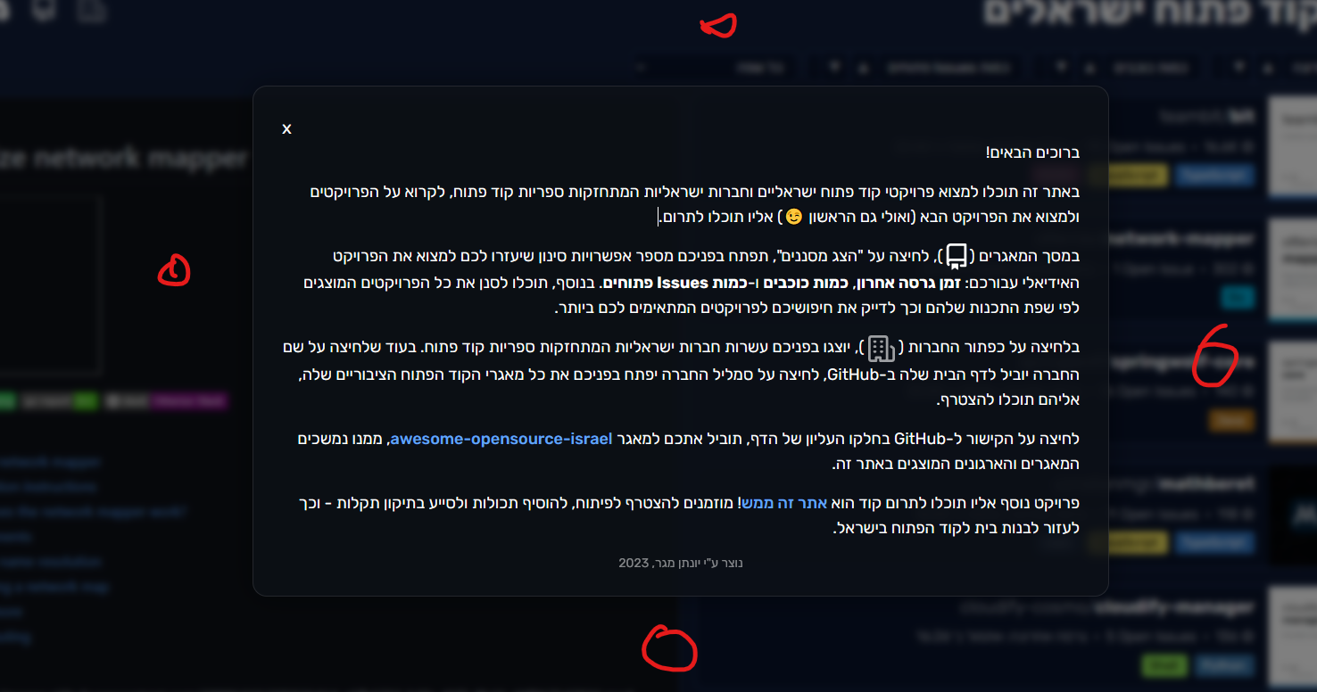Click the small icon beside the middle sort dropdown

point(1089,67)
